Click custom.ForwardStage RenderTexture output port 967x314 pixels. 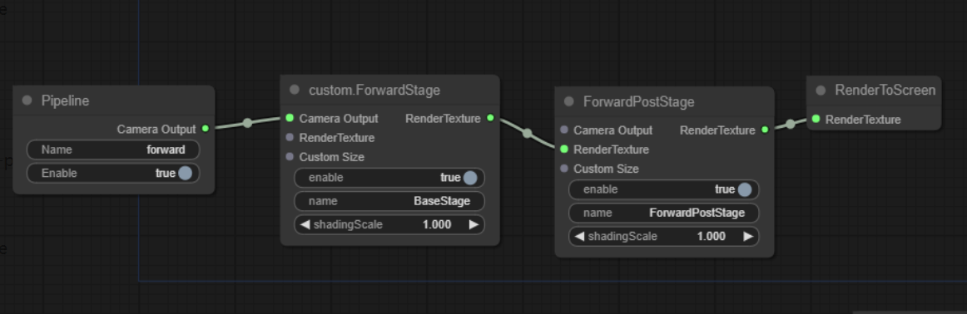point(490,118)
